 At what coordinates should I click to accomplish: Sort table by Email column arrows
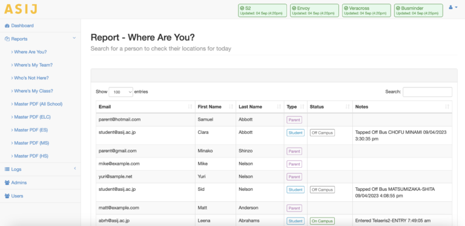coord(190,107)
